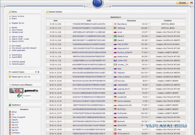Open Admin application link
Image resolution: width=195 pixels, height=135 pixels.
[19, 50]
